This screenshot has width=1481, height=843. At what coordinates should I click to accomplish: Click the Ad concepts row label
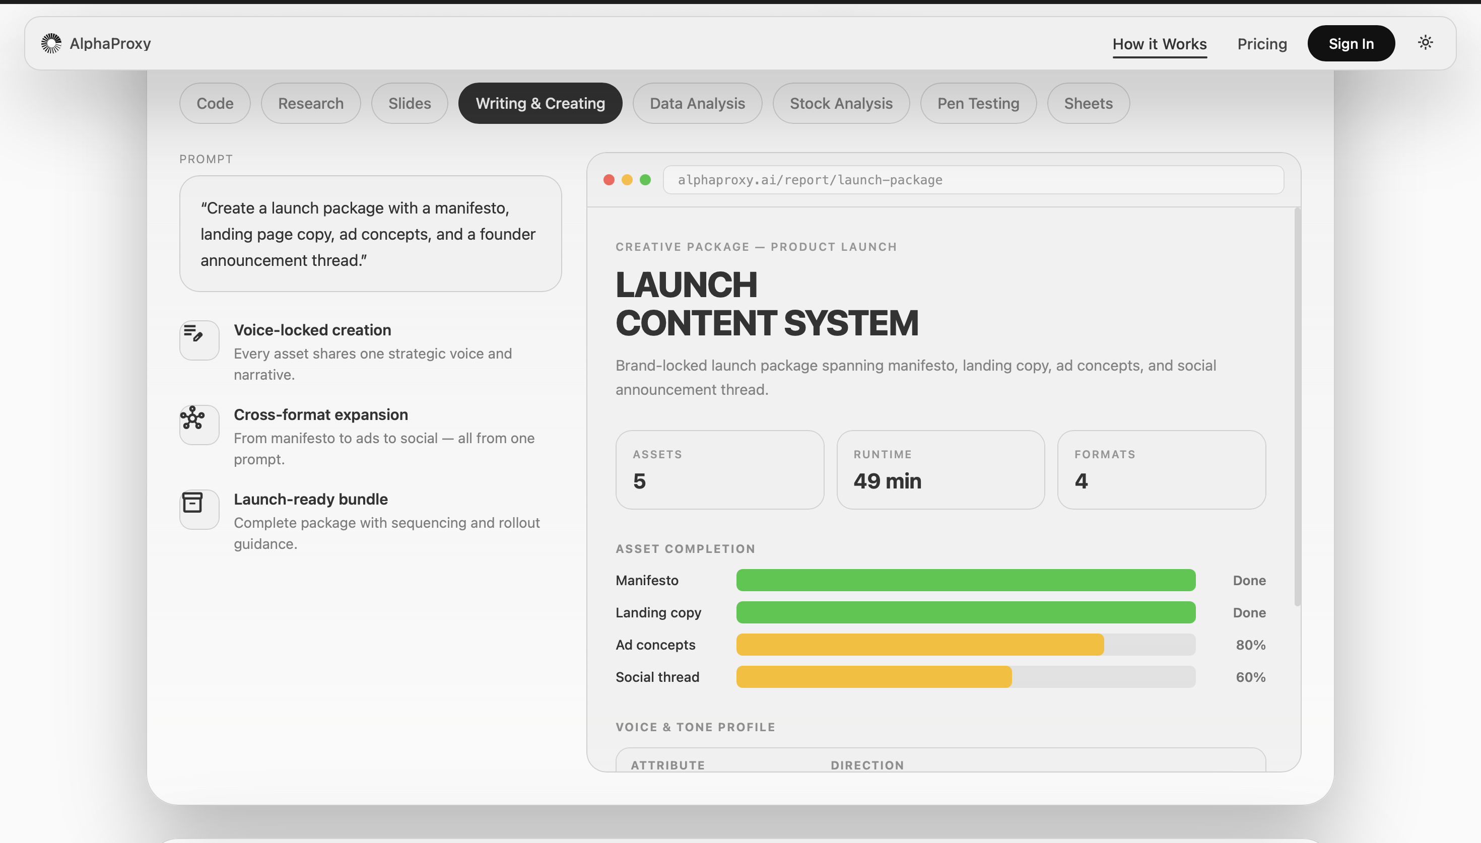pyautogui.click(x=655, y=645)
